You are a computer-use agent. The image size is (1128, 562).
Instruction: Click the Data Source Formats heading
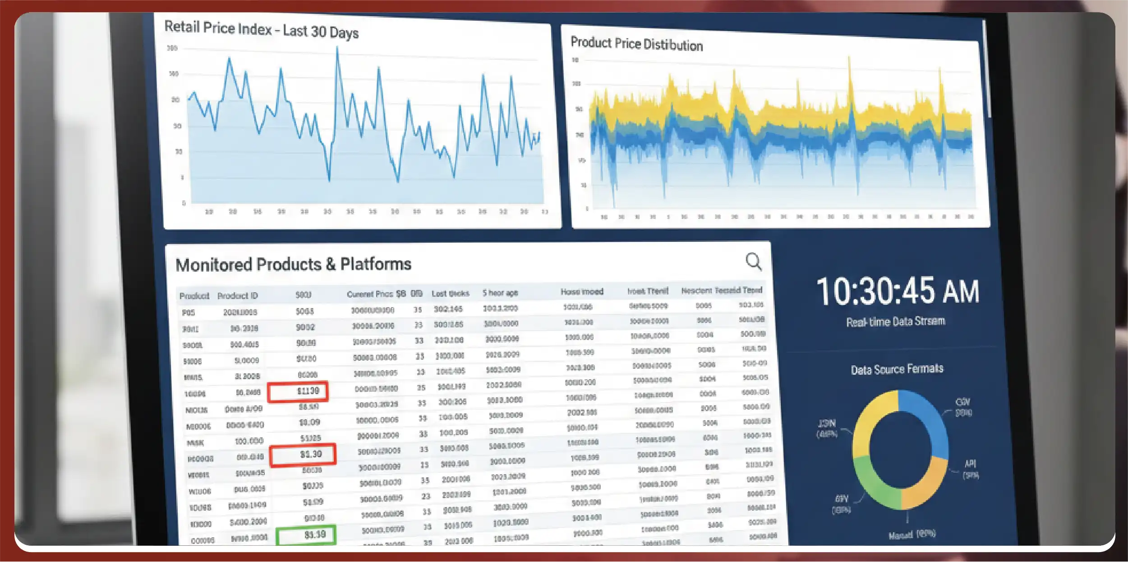[897, 369]
